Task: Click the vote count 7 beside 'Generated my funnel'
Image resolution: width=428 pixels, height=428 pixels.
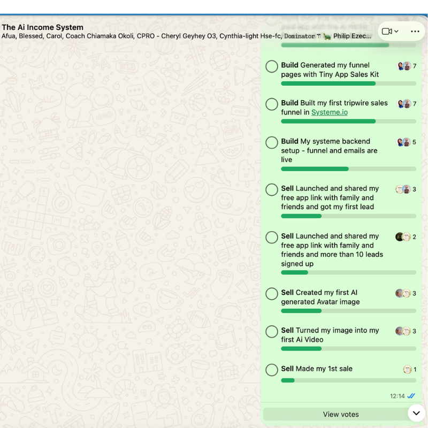Action: point(414,66)
